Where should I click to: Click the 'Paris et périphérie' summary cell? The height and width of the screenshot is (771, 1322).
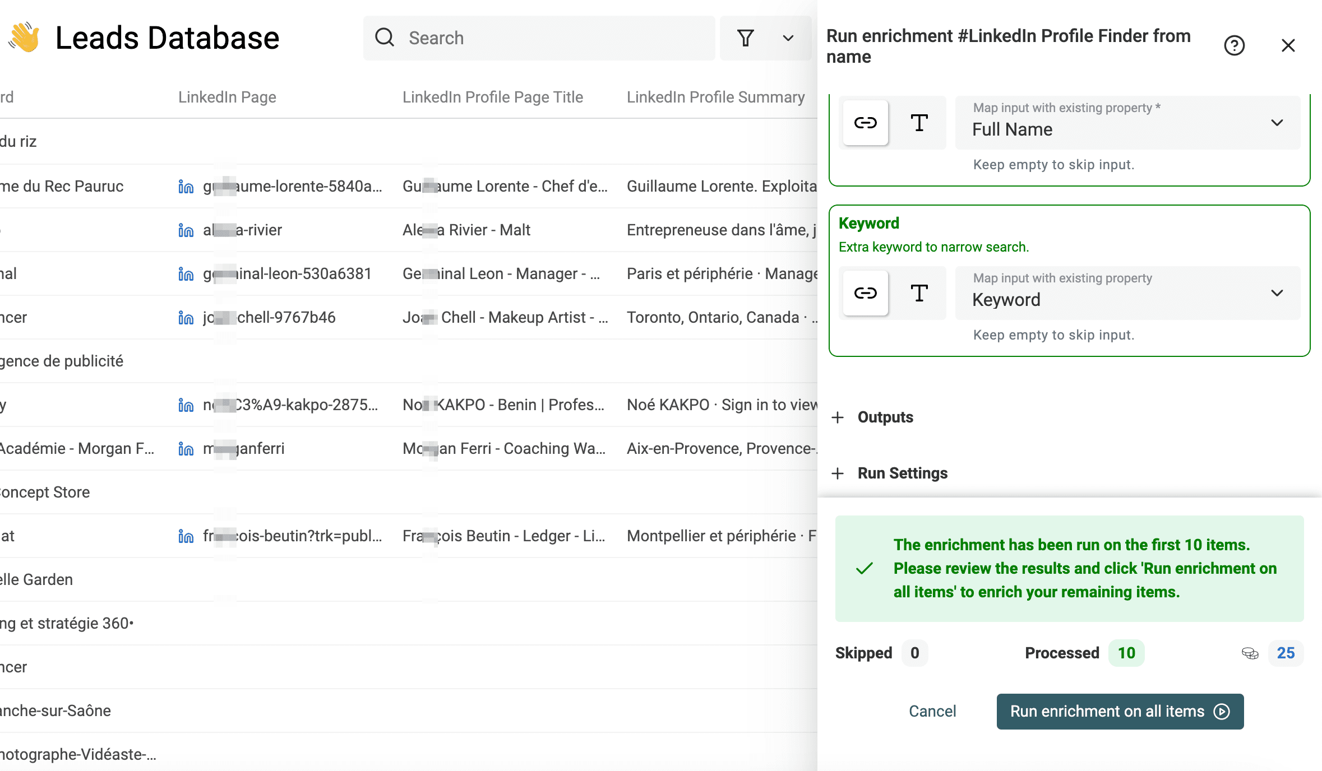[x=722, y=274]
